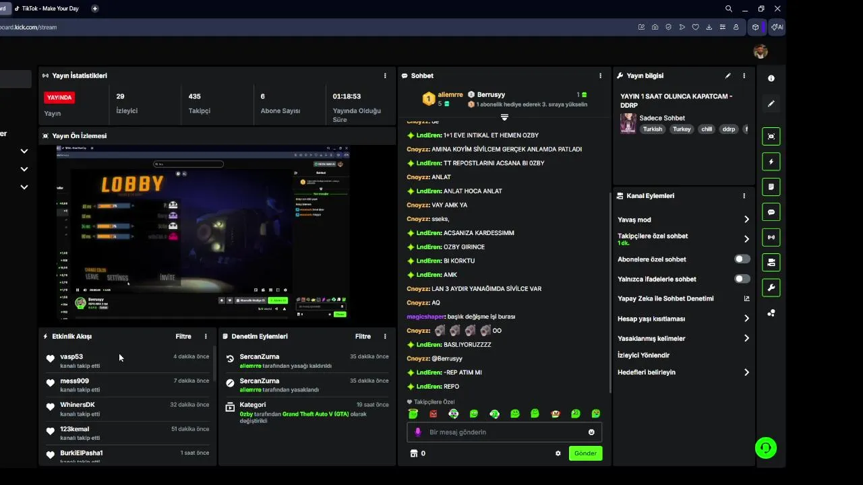Expand the first left sidebar chevron
863x485 pixels.
pos(24,151)
